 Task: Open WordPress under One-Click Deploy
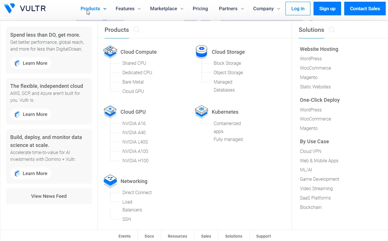tap(311, 110)
